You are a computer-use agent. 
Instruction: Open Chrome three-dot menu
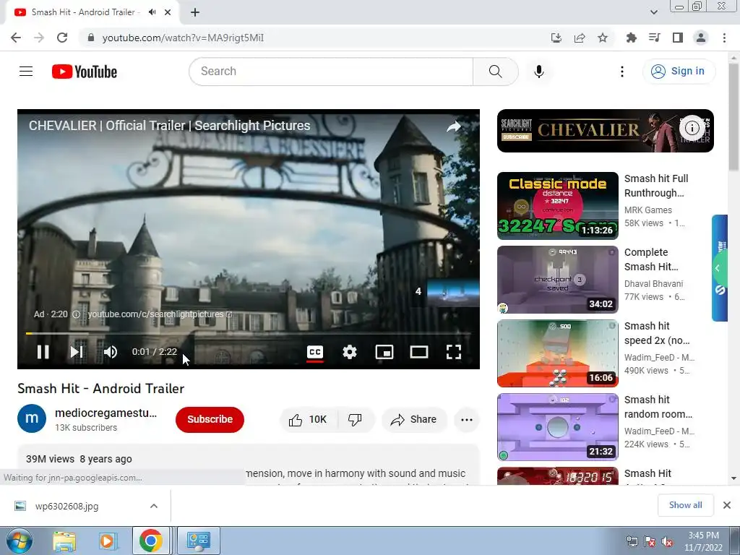click(724, 38)
